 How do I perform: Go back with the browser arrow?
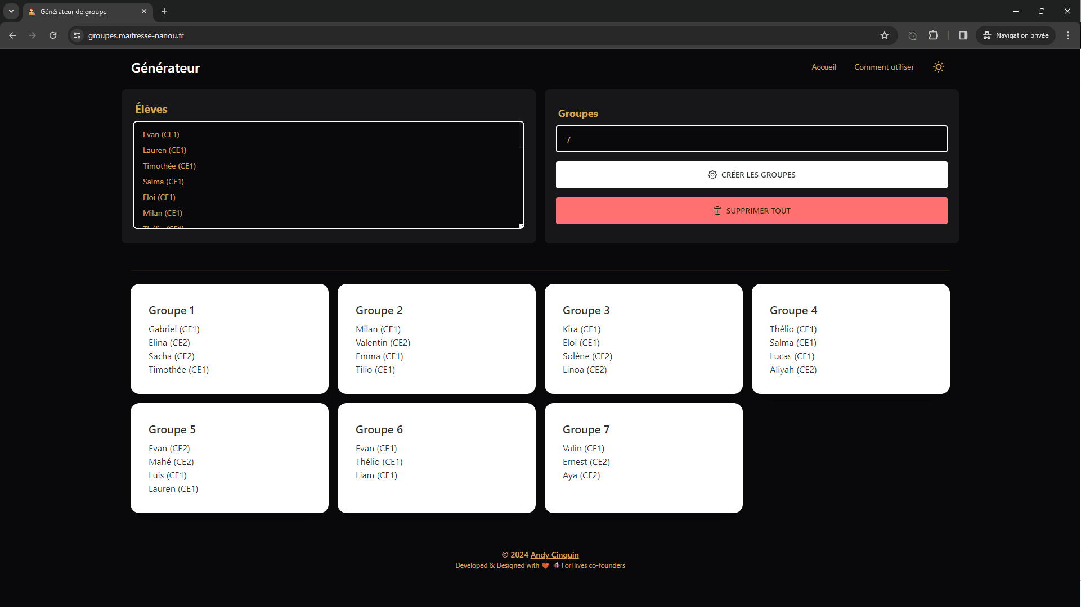tap(12, 35)
